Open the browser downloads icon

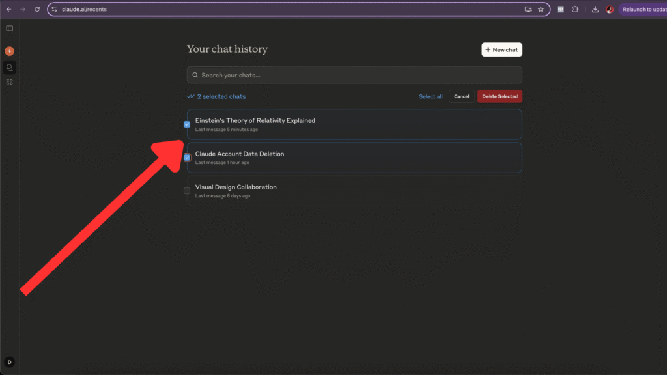coord(595,9)
